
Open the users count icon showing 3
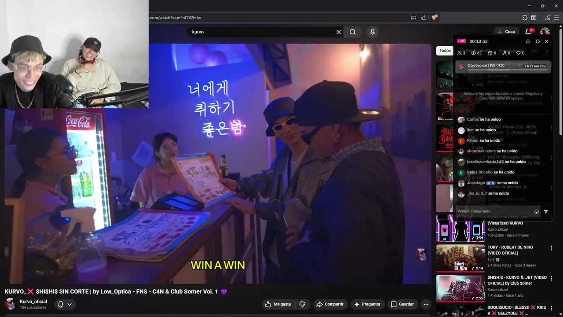click(x=460, y=53)
